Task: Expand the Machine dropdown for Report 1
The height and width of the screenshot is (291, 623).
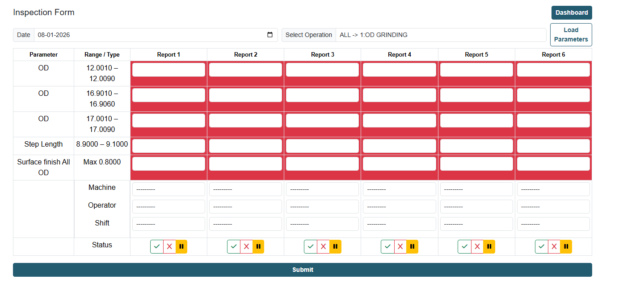Action: (168, 189)
